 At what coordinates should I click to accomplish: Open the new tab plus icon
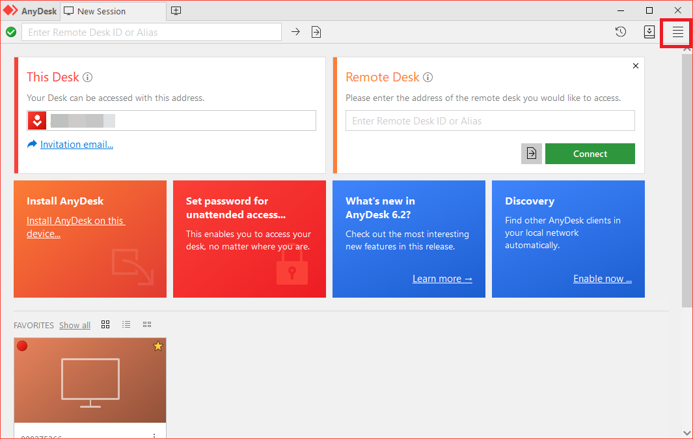click(x=176, y=10)
